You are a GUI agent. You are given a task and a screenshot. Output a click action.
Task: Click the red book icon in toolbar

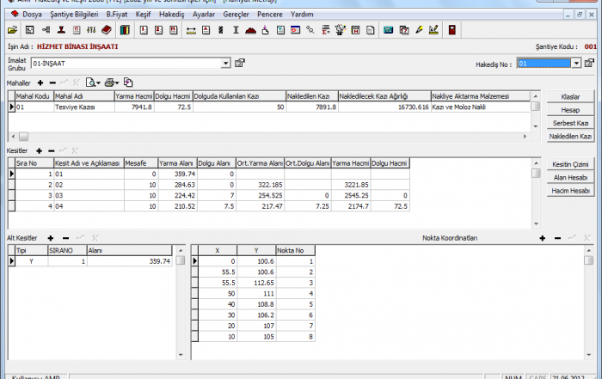point(106,30)
